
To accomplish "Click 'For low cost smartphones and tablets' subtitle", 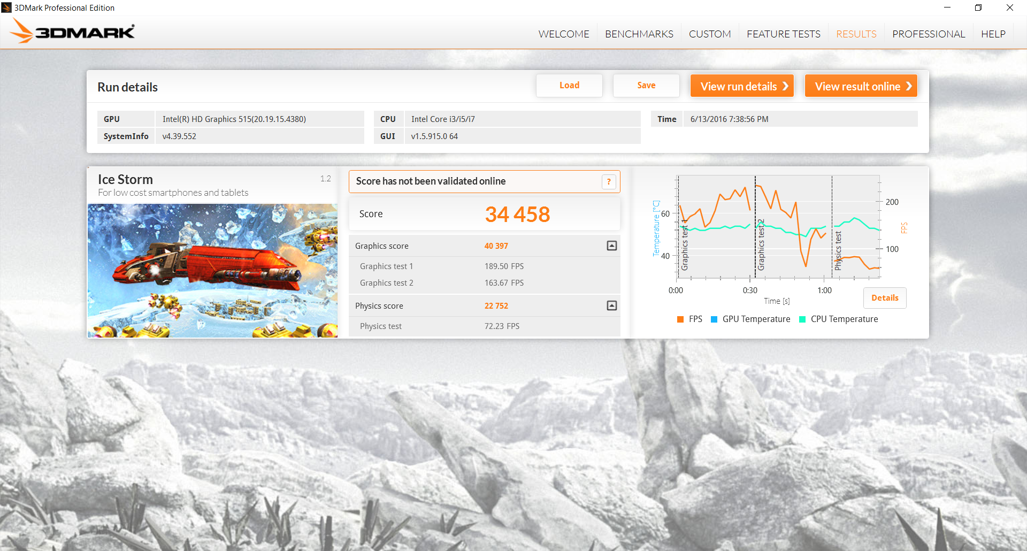I will click(x=173, y=193).
